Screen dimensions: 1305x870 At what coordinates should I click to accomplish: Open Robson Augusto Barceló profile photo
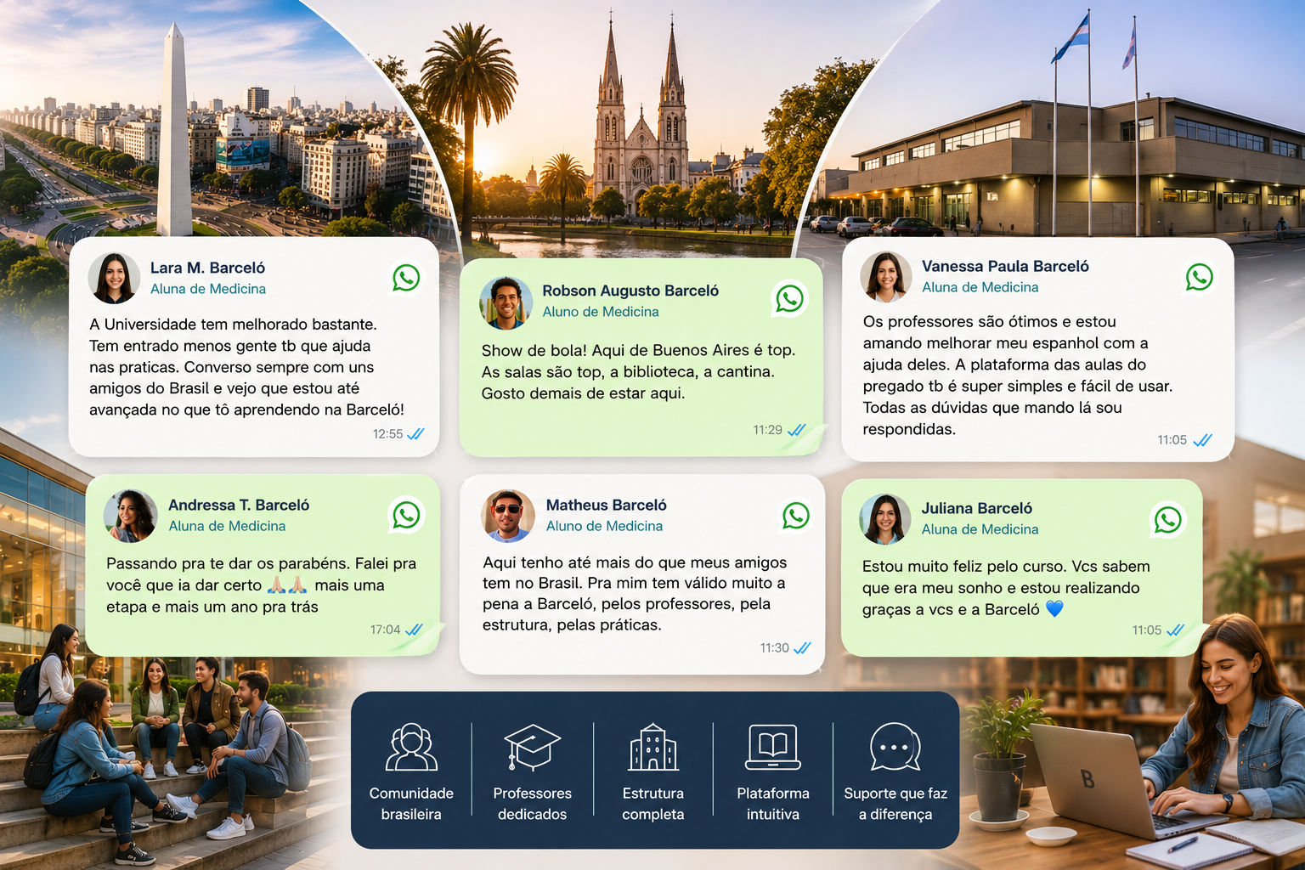[x=506, y=302]
